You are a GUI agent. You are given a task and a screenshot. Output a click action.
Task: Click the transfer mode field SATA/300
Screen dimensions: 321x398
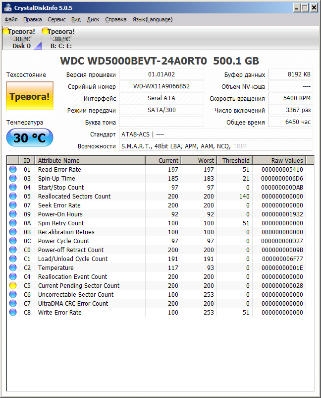(161, 110)
